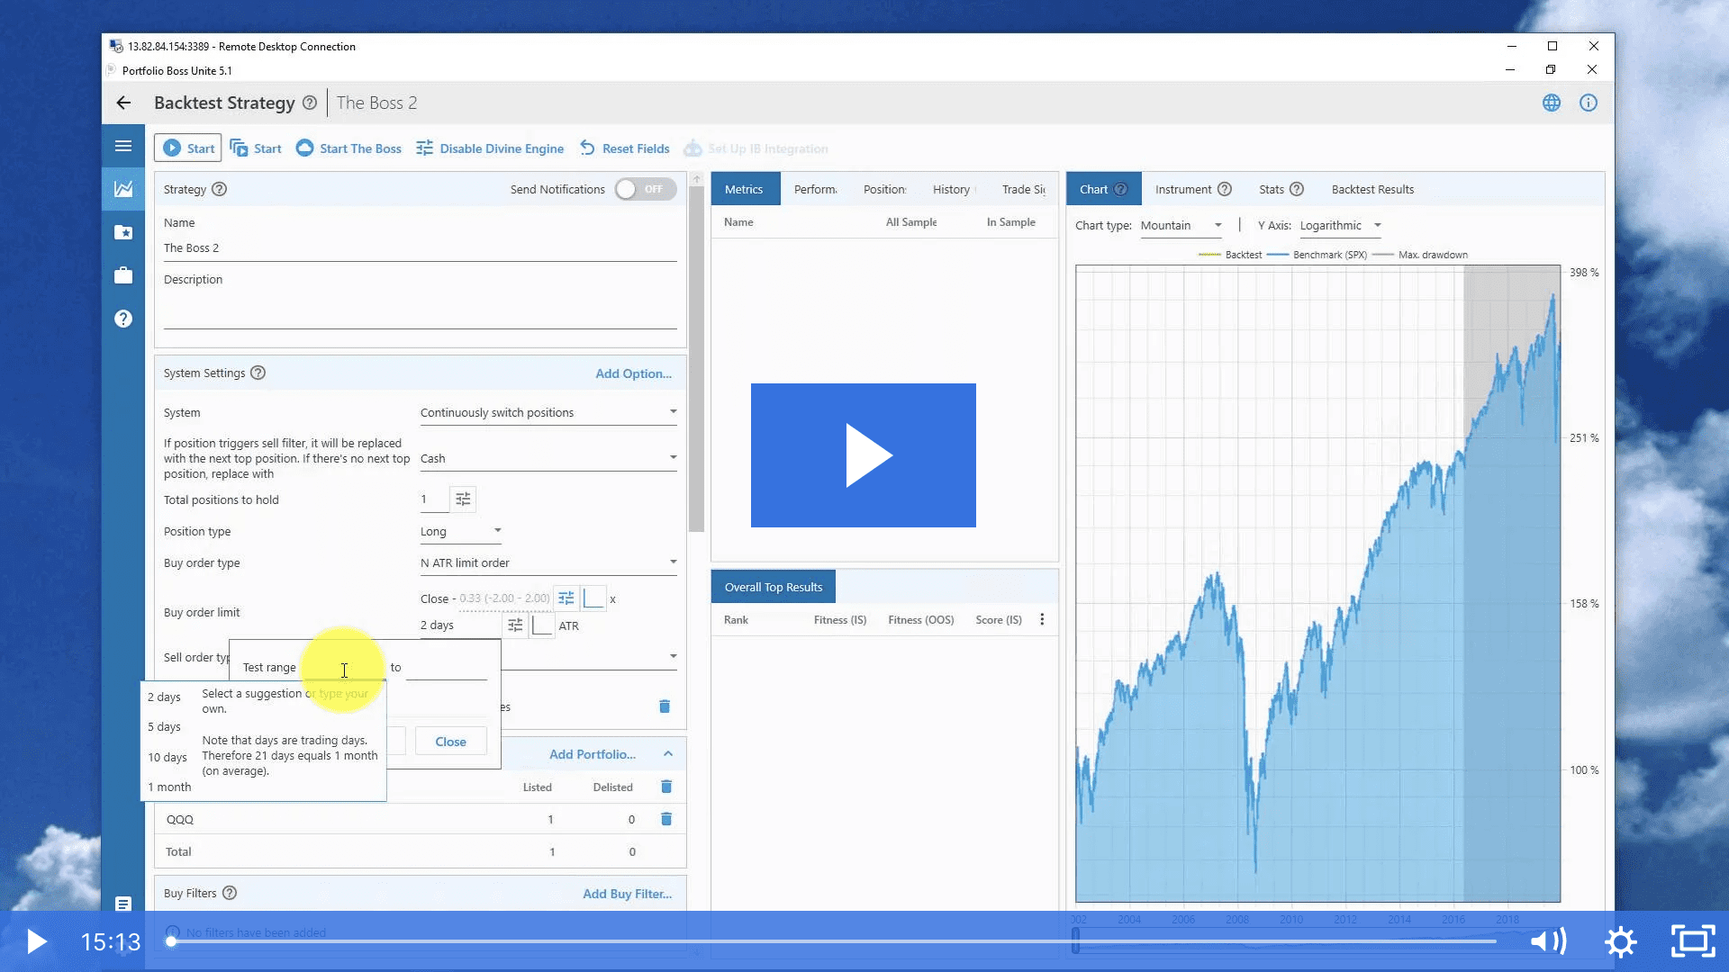Screen dimensions: 1729x972
Task: Open the tune icon beside Close offset value
Action: coord(566,598)
